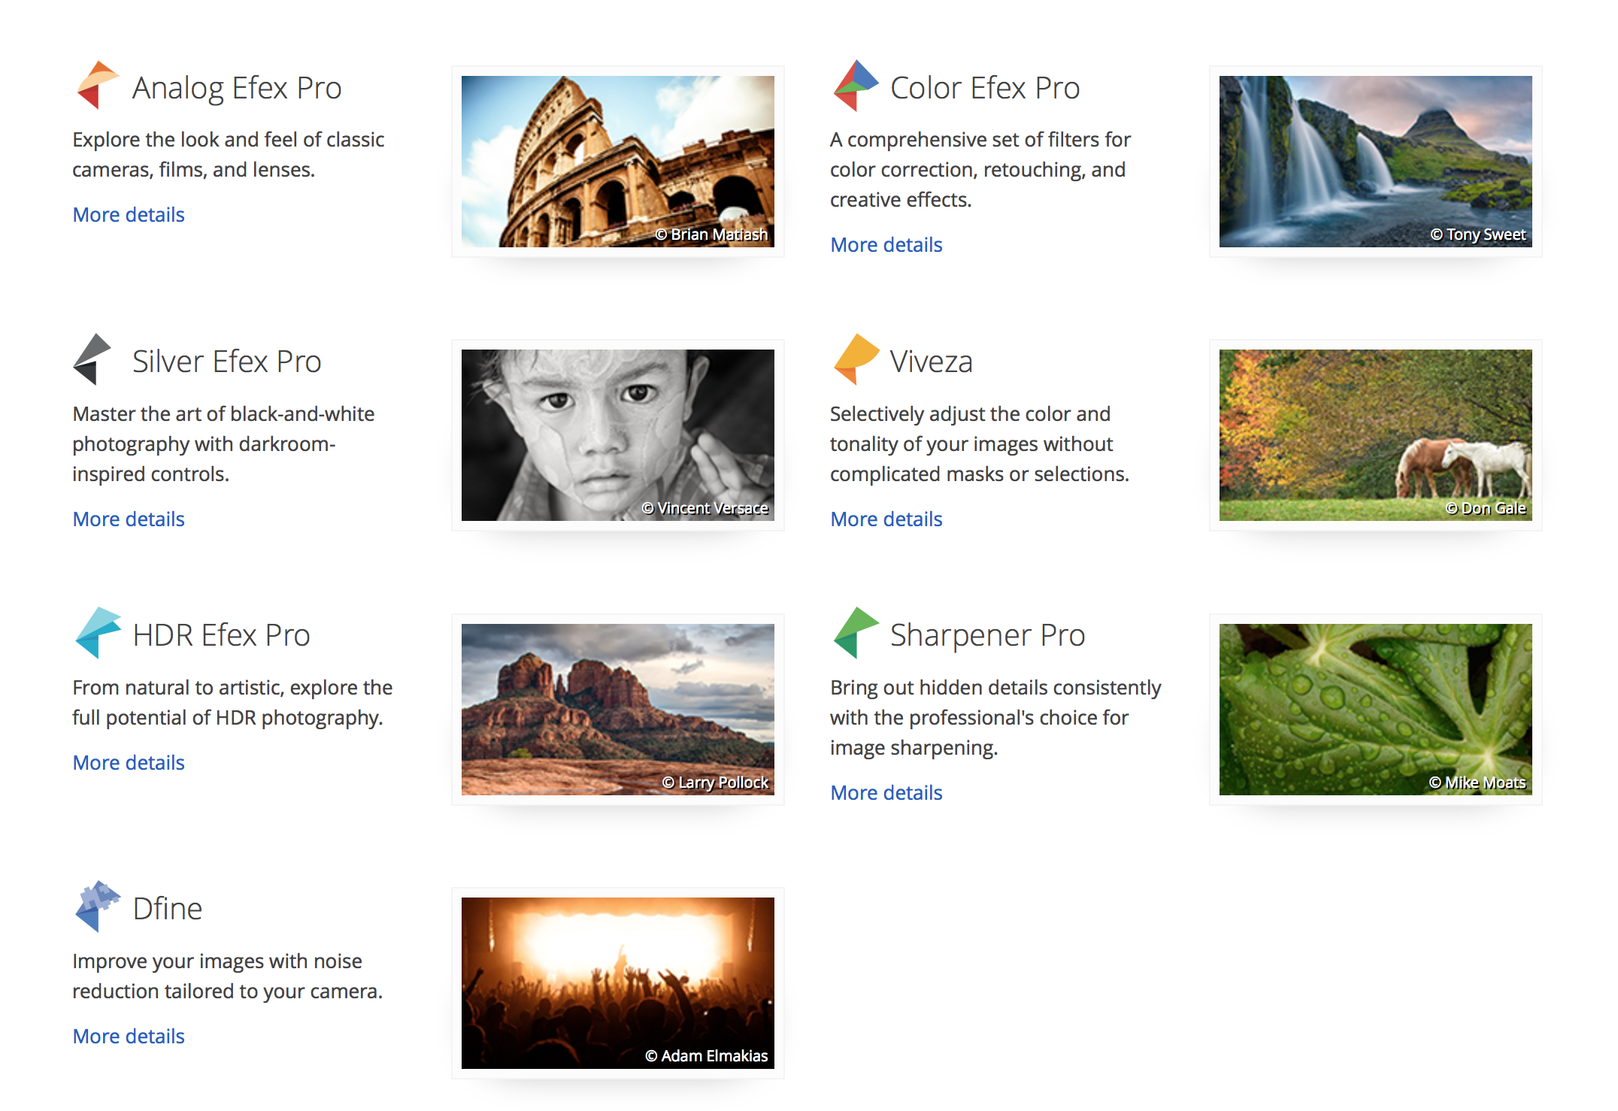Click the HDR Efex Pro teal icon

tap(98, 633)
